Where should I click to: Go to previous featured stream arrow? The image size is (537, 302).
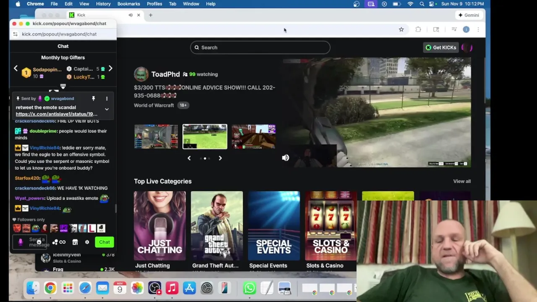click(x=189, y=158)
